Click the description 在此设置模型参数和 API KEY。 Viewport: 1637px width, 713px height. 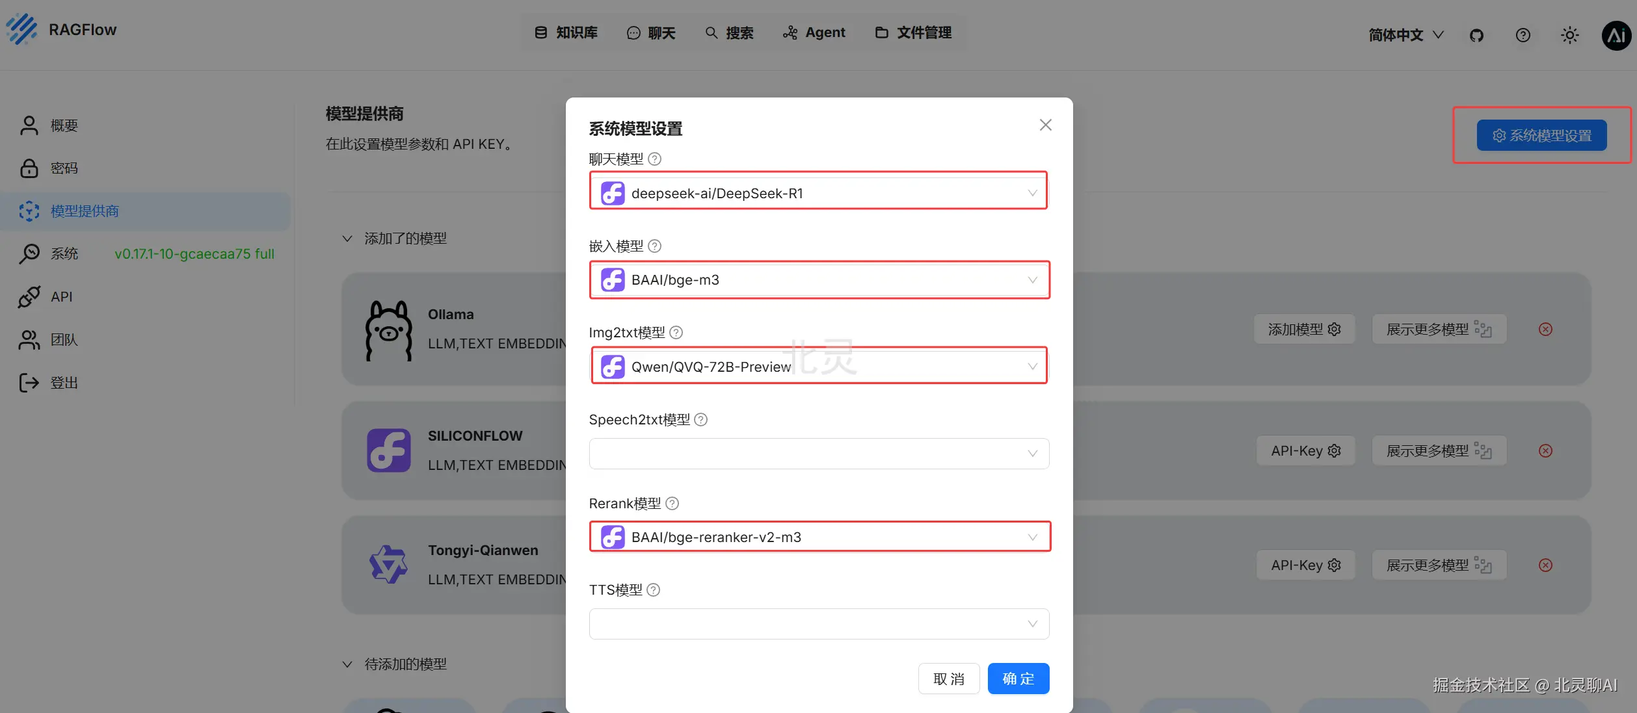pos(421,144)
